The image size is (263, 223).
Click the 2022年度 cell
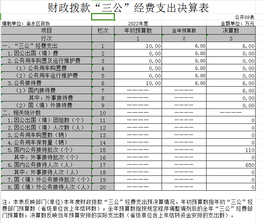tap(138, 23)
